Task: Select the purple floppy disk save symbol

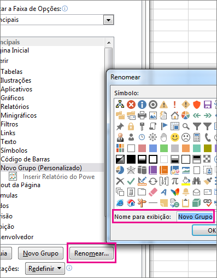Action: click(208, 105)
